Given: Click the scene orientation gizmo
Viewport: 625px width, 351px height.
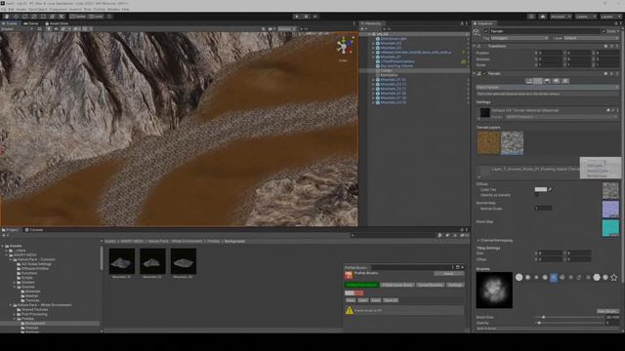Looking at the screenshot, I should coord(344,47).
